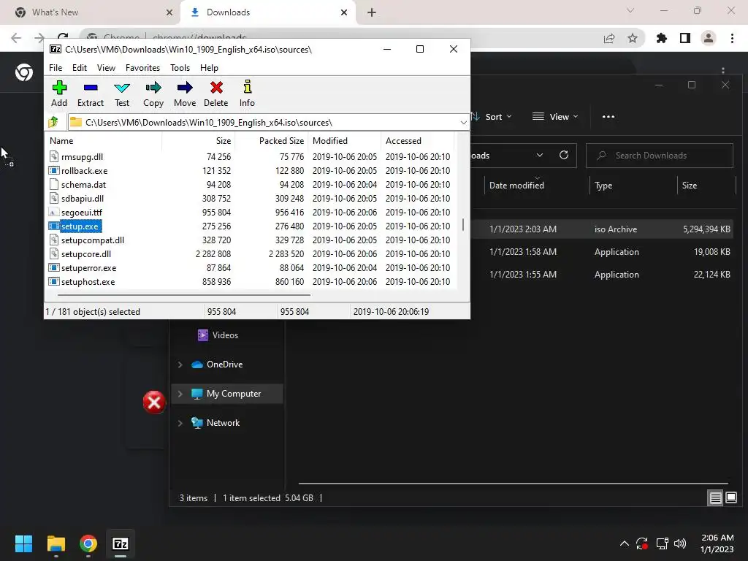Open the 7-Zip address path dropdown
748x561 pixels.
click(463, 123)
